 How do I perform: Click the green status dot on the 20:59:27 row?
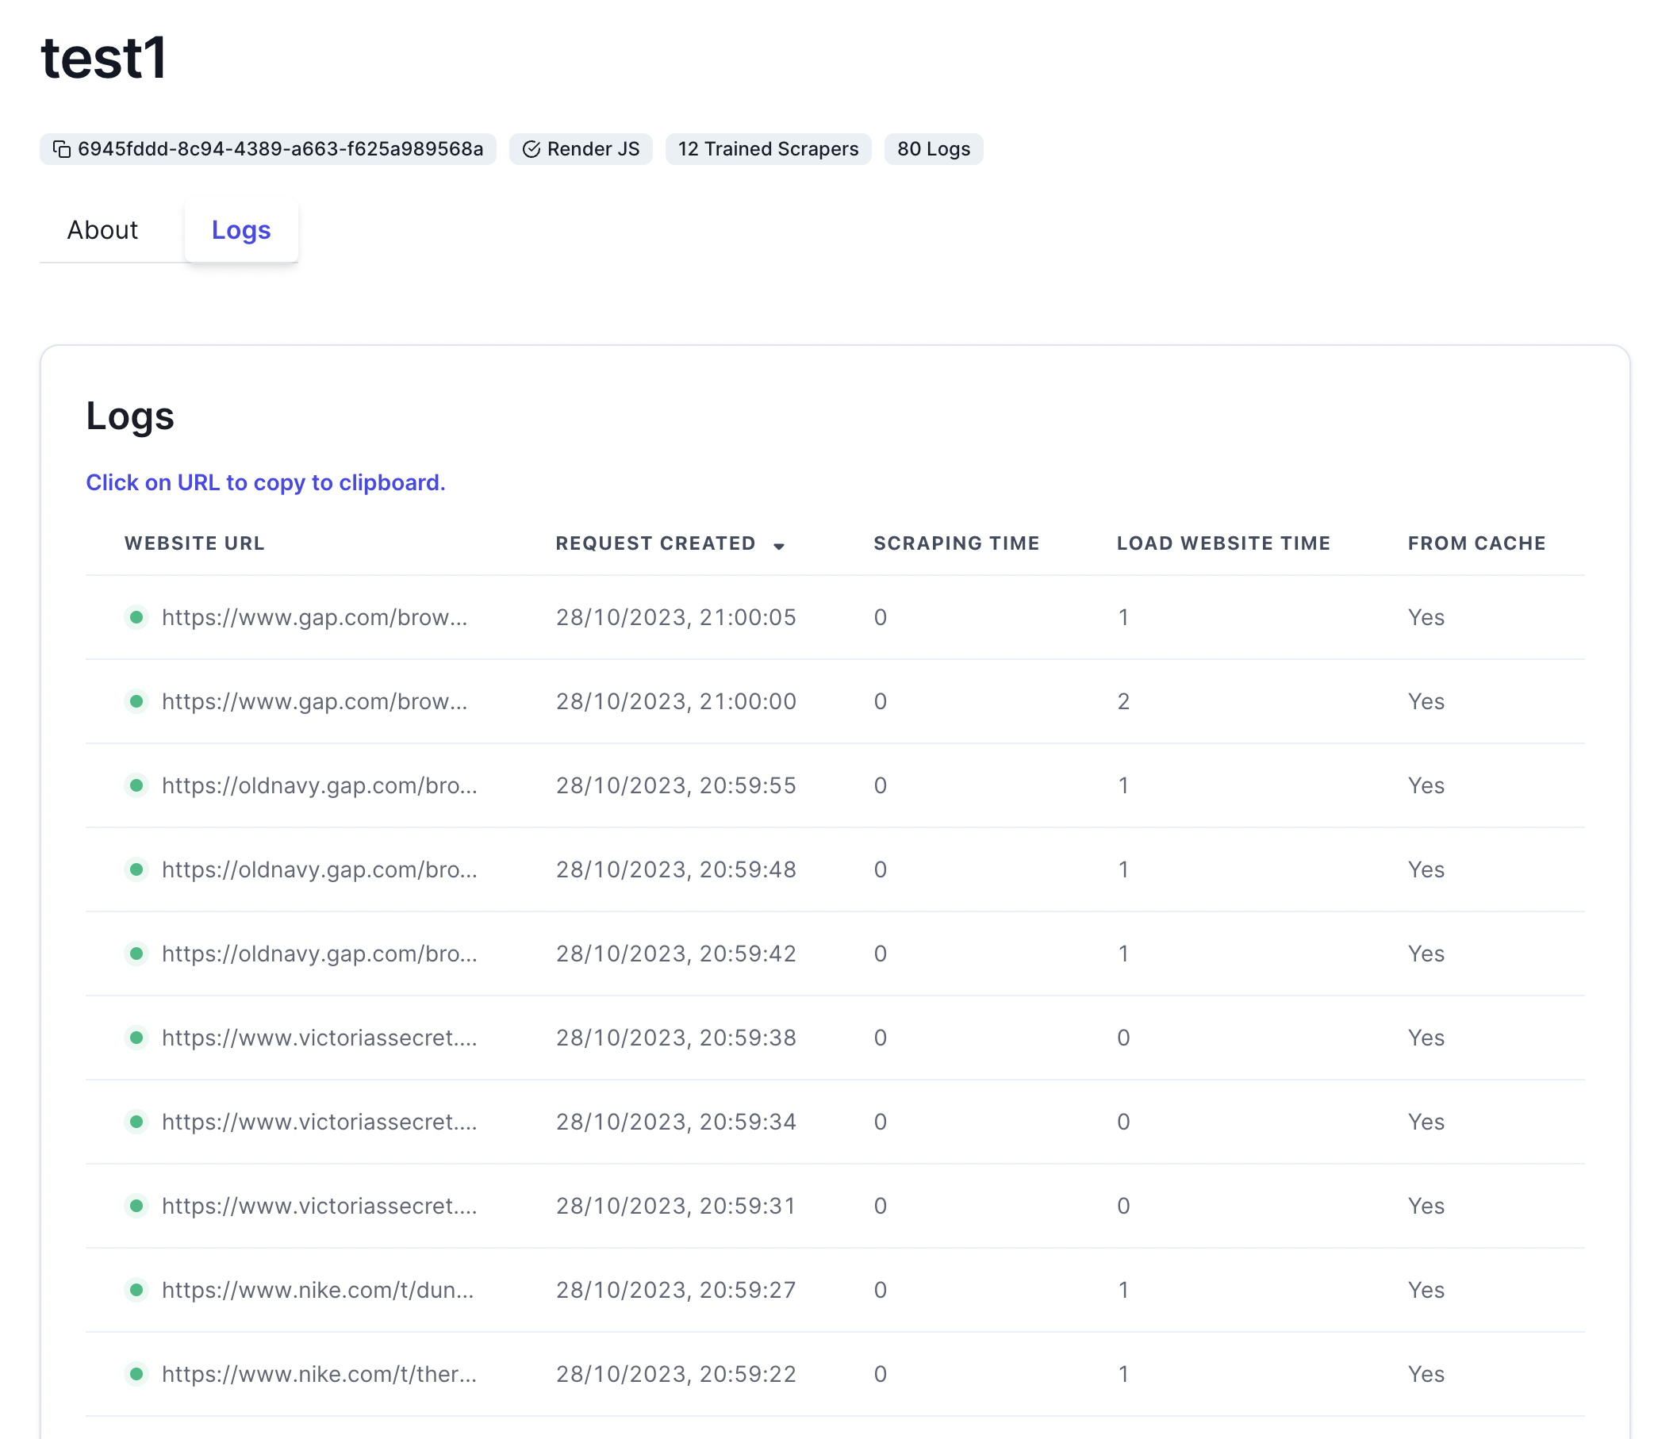click(x=136, y=1289)
